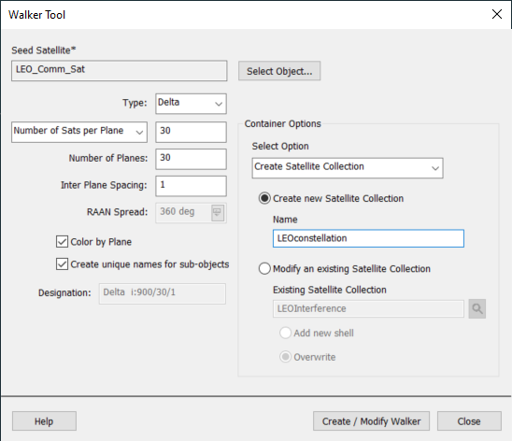Open the Type dropdown showing Delta
The height and width of the screenshot is (441, 512).
[x=191, y=104]
